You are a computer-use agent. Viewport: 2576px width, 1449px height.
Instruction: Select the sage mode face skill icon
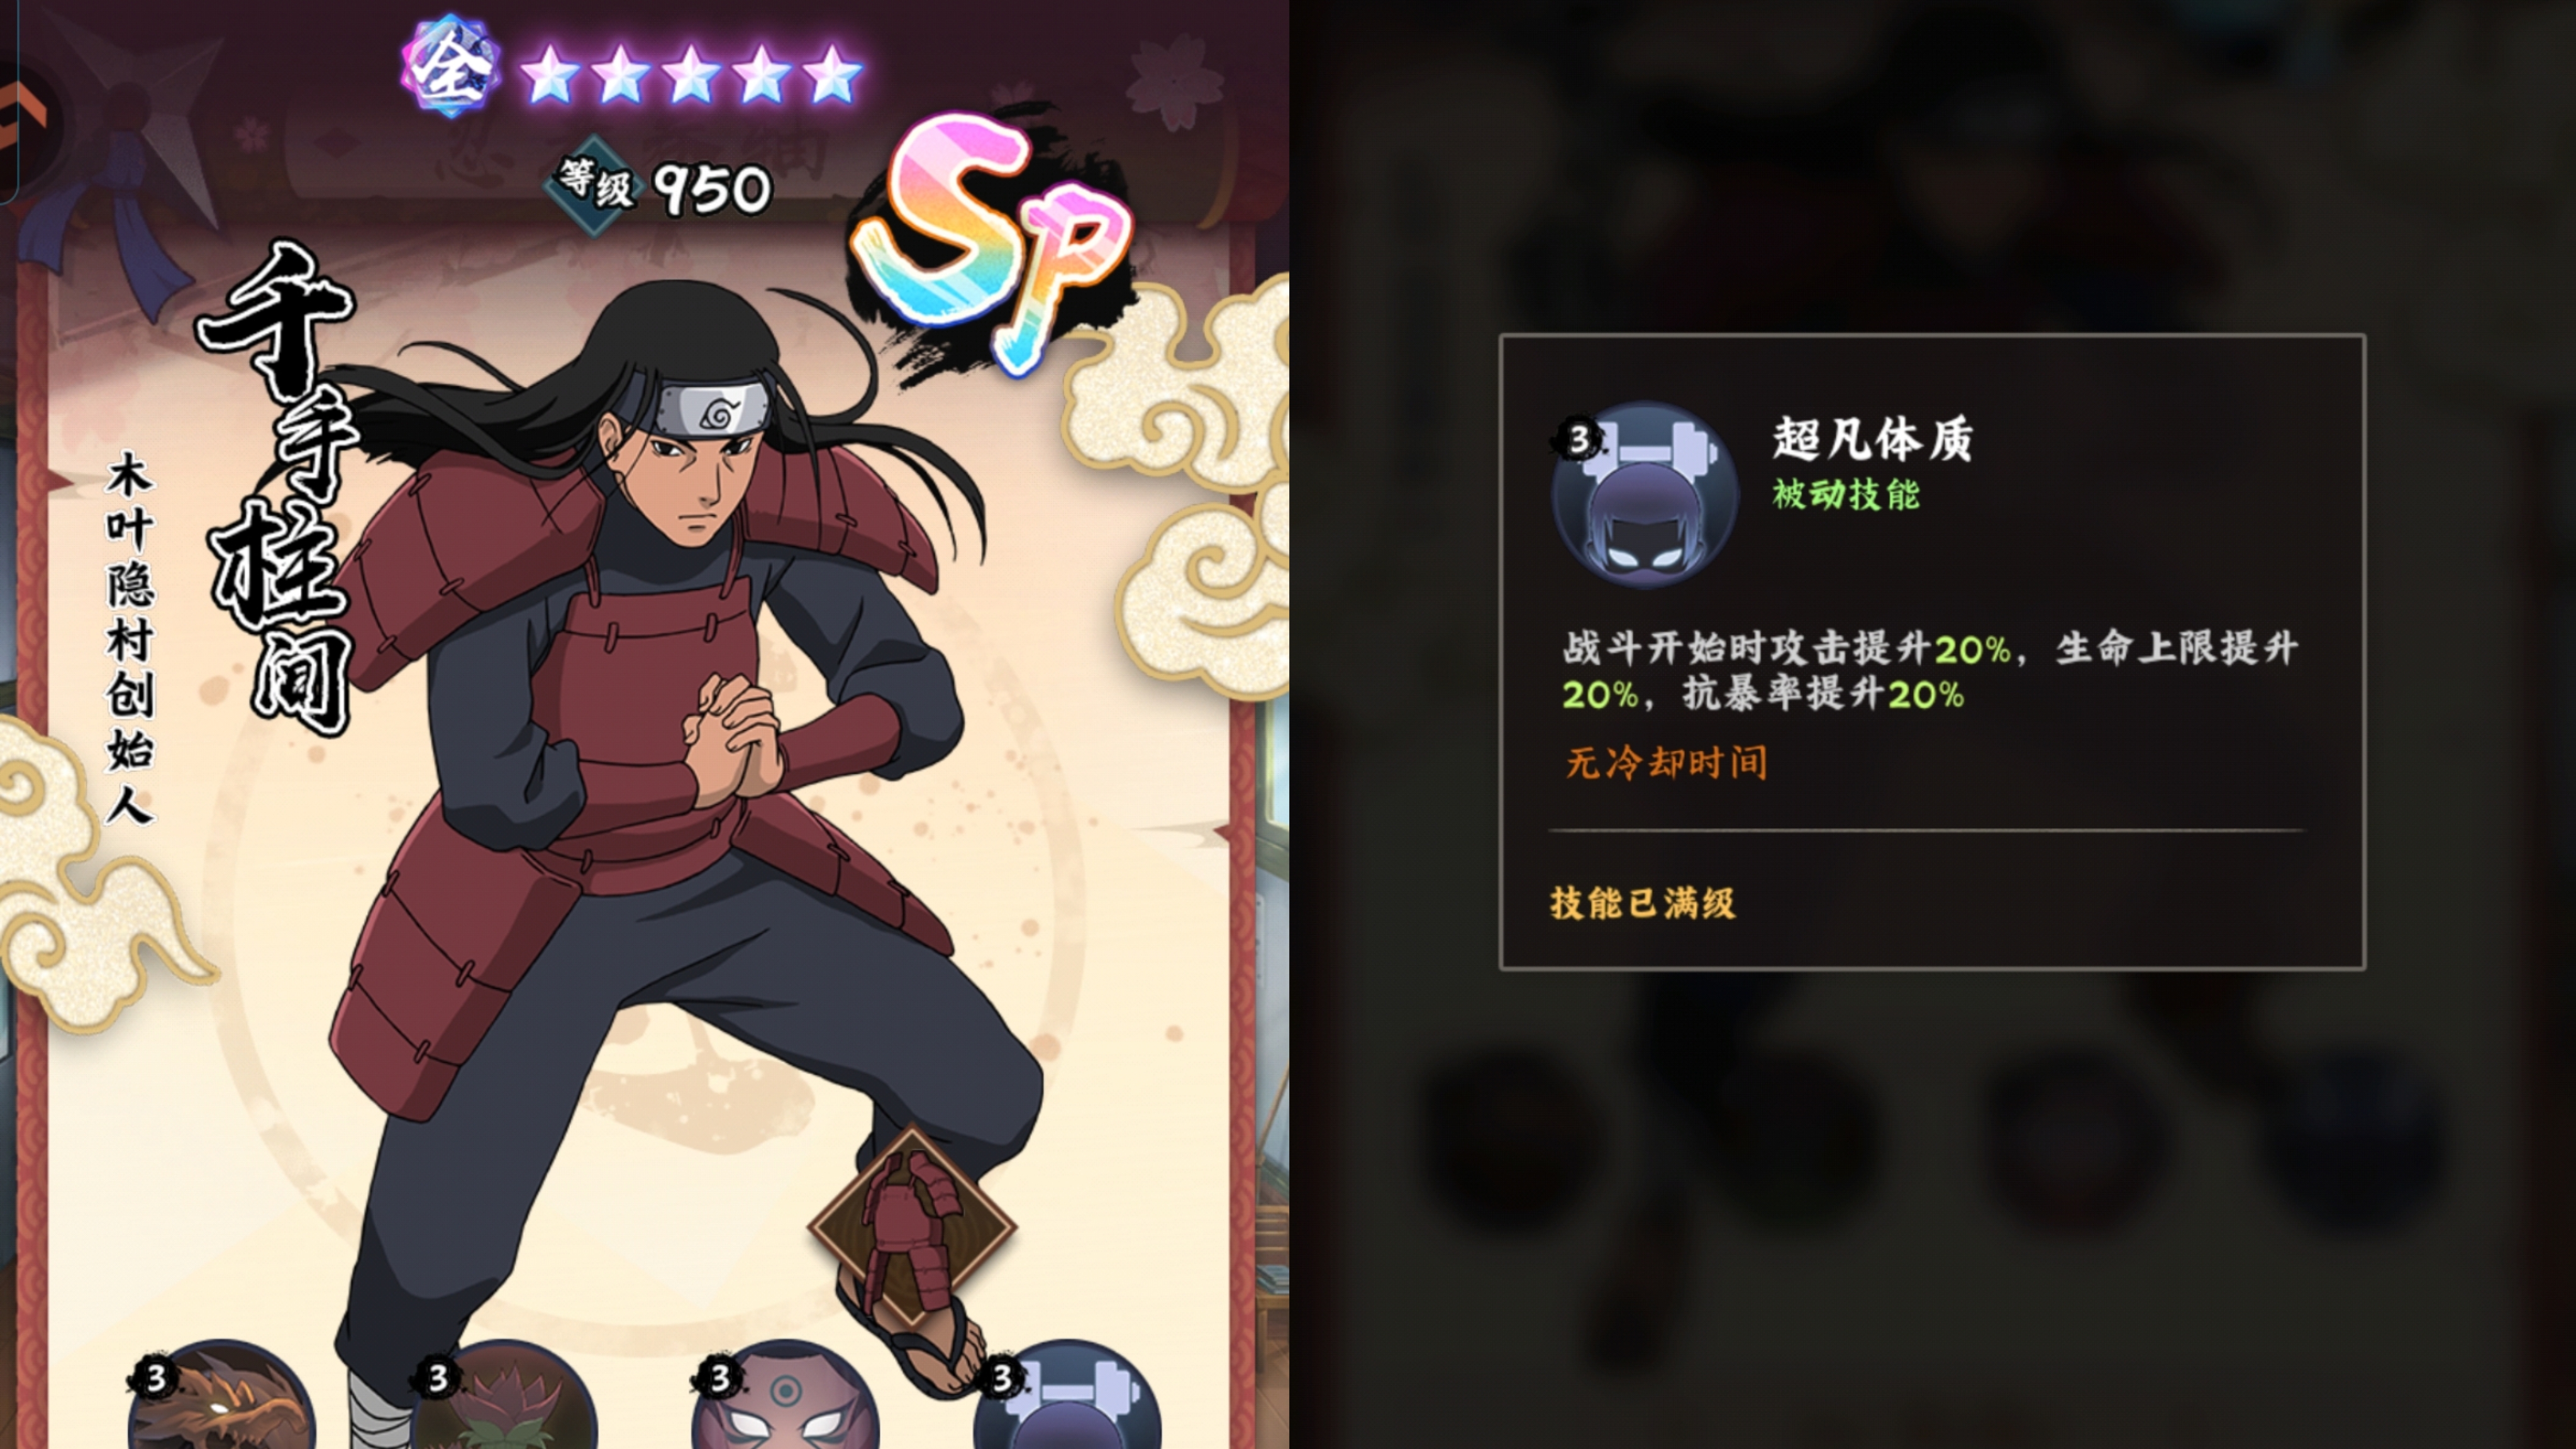[x=786, y=1397]
